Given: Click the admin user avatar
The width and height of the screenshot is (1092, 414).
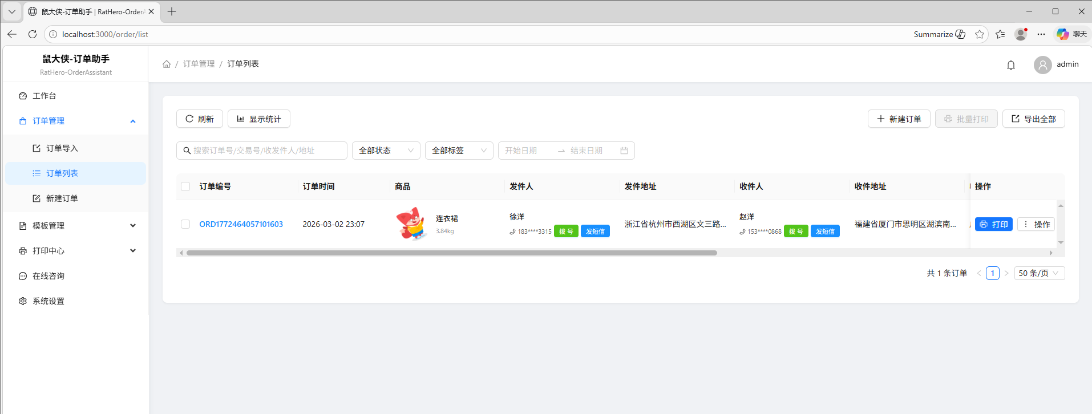Looking at the screenshot, I should (x=1042, y=65).
